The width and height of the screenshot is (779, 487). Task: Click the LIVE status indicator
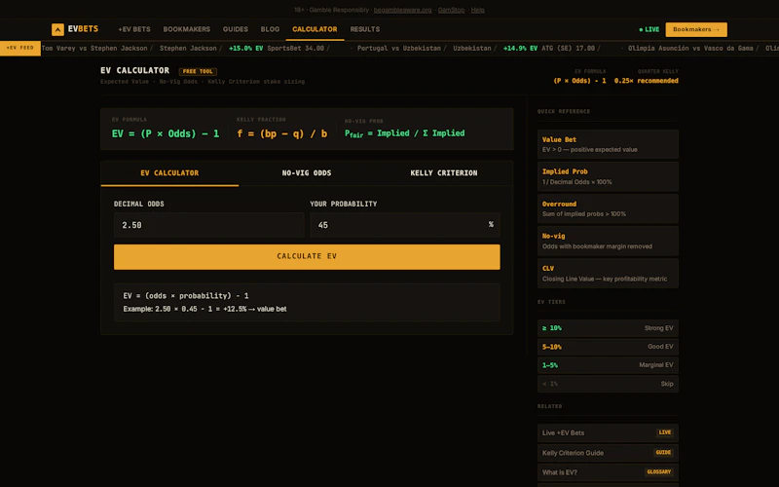[x=649, y=30]
